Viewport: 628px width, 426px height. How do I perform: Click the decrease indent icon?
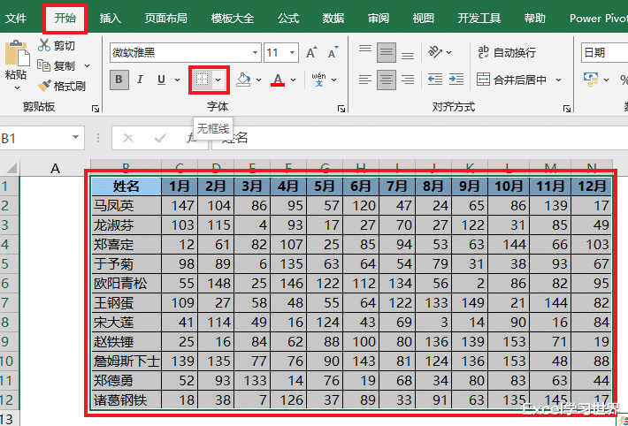[435, 80]
